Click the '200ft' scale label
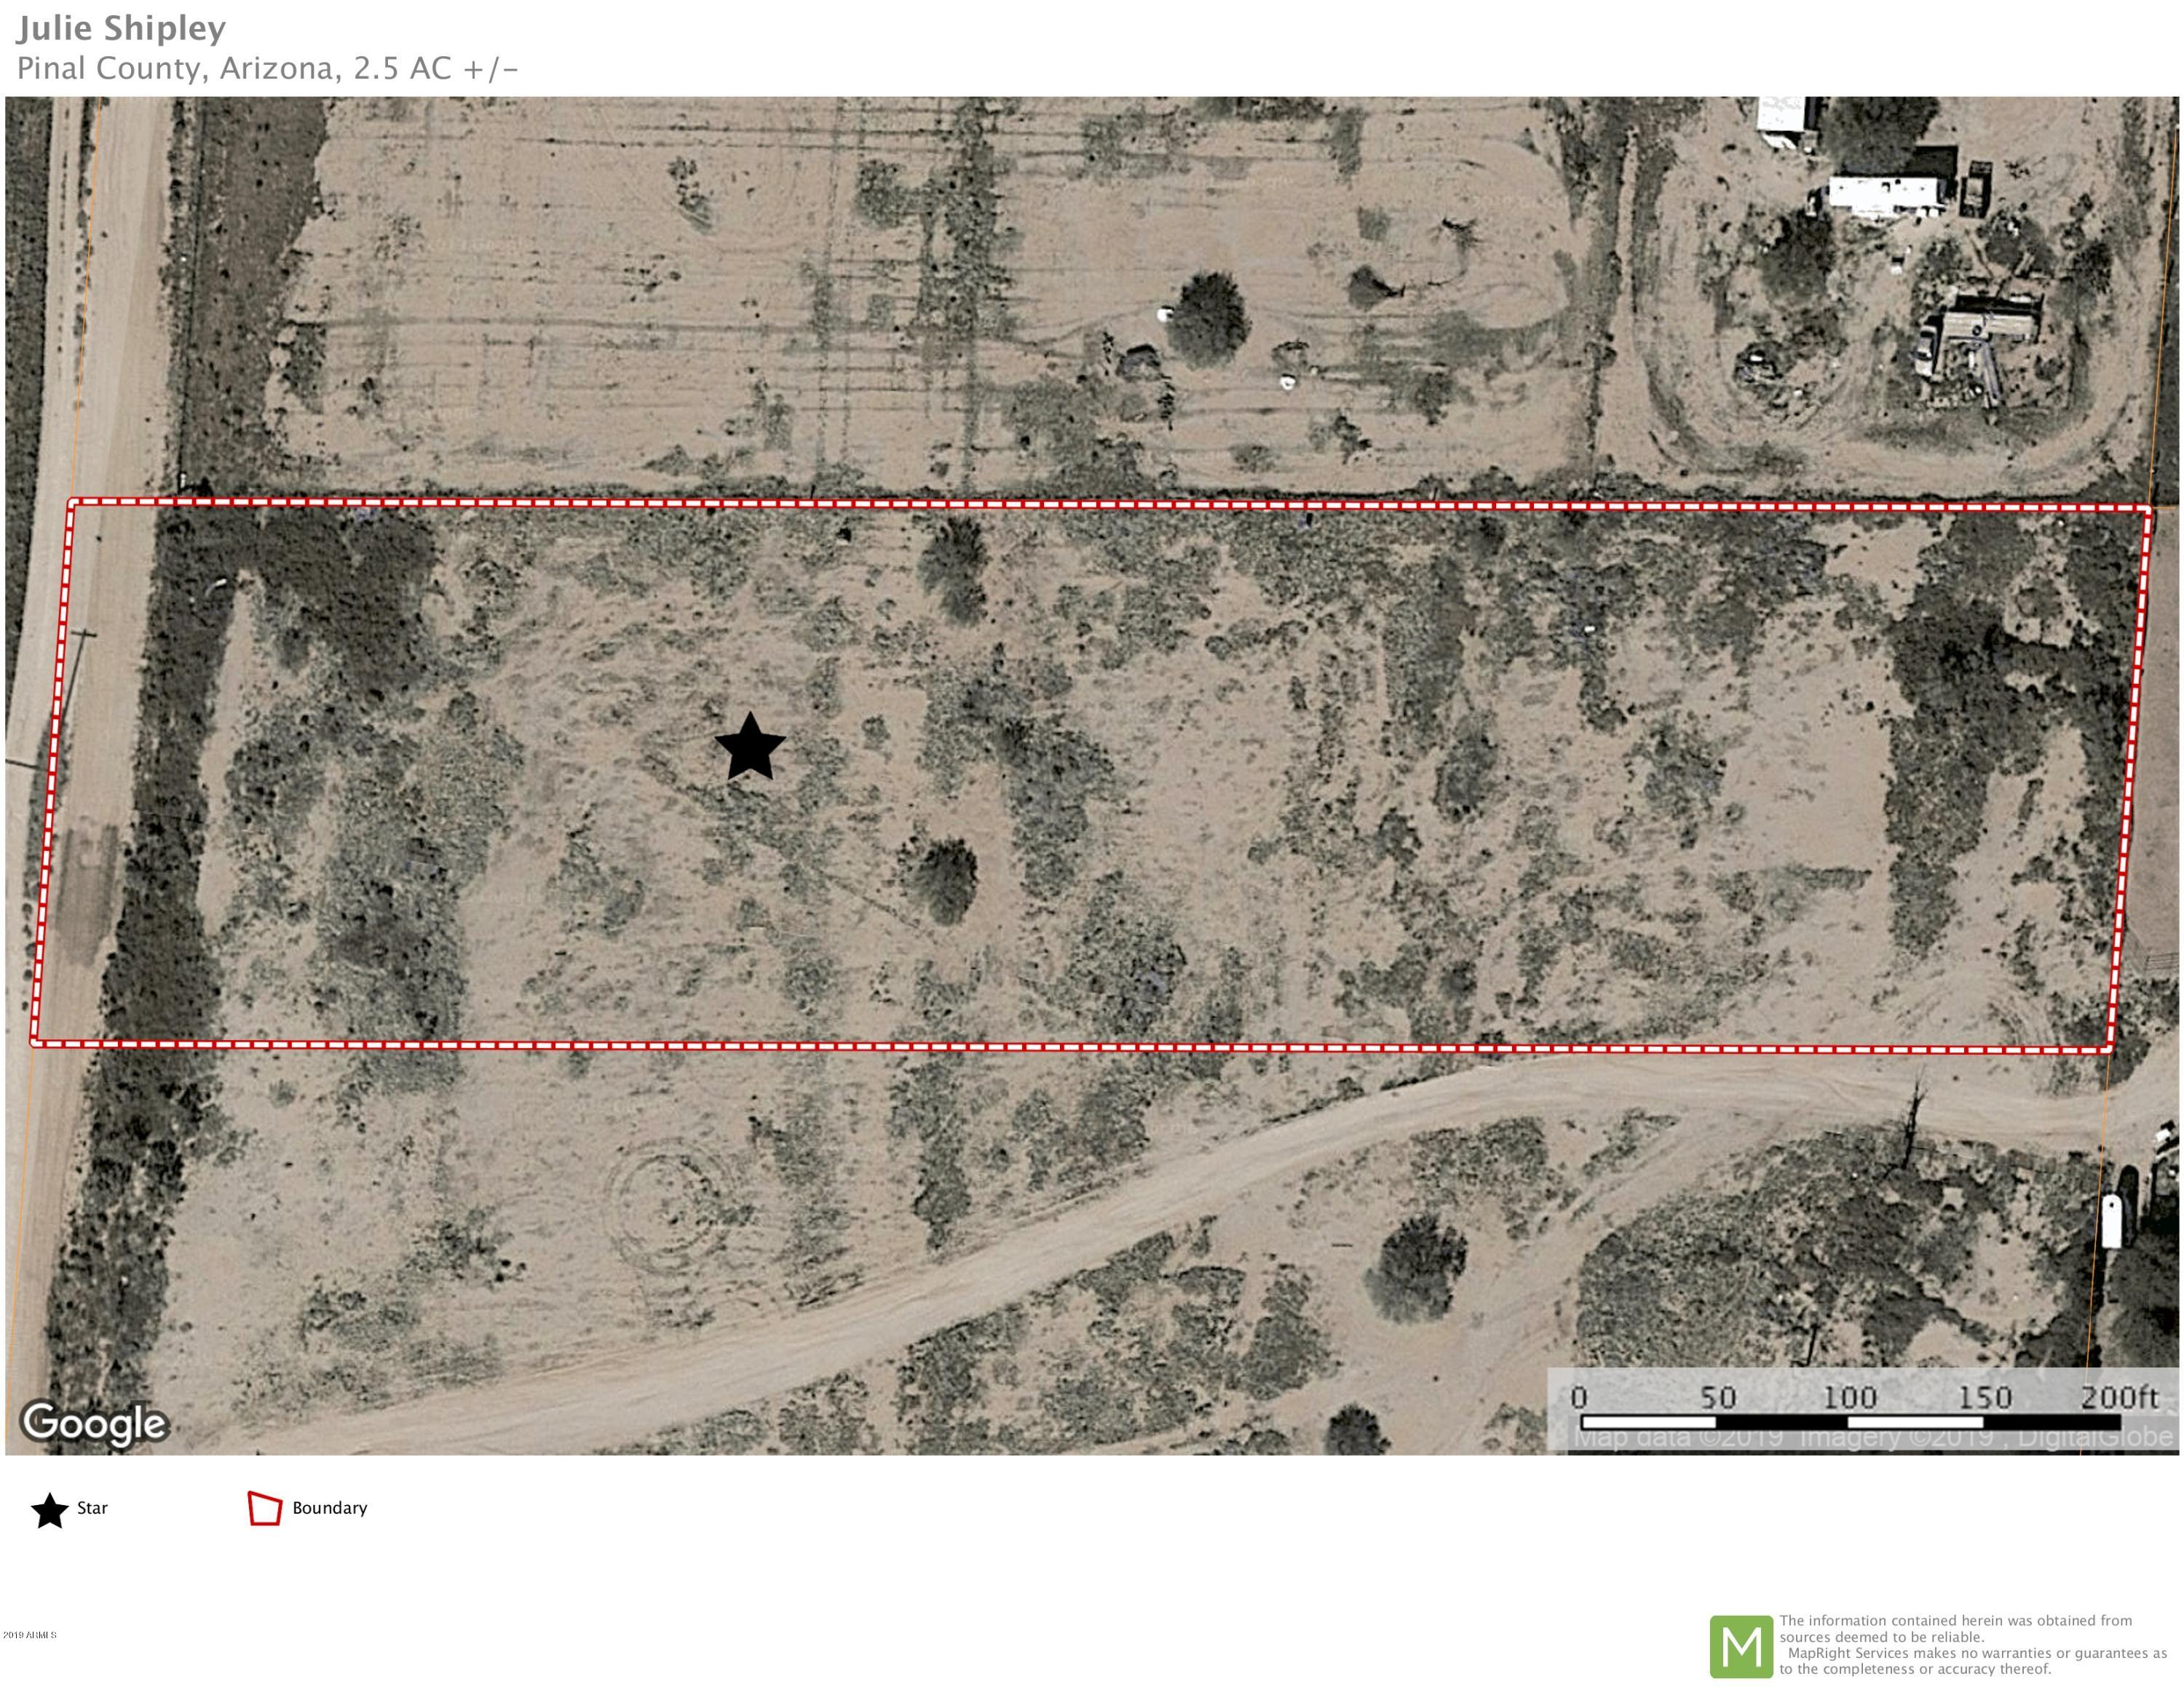Screen dimensions: 2184x1687 [2119, 1396]
